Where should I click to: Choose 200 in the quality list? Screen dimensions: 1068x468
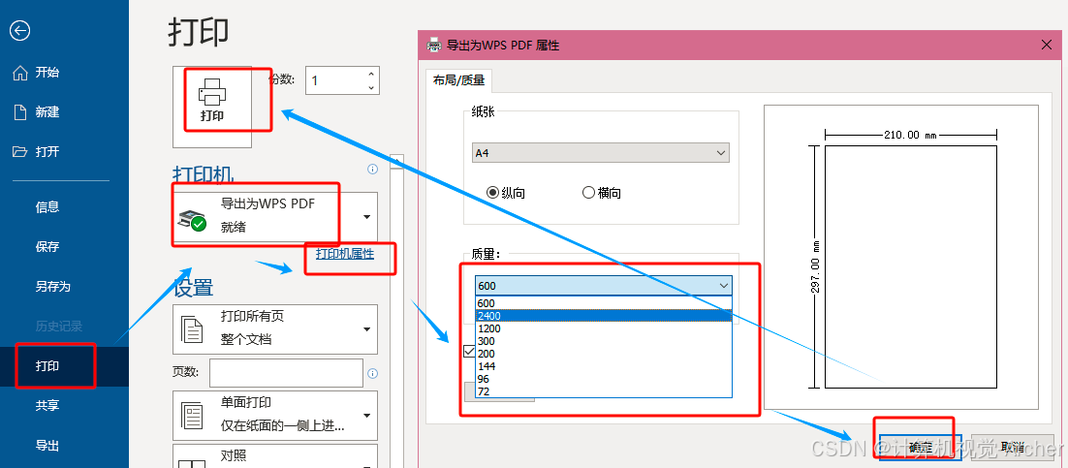[x=604, y=354]
